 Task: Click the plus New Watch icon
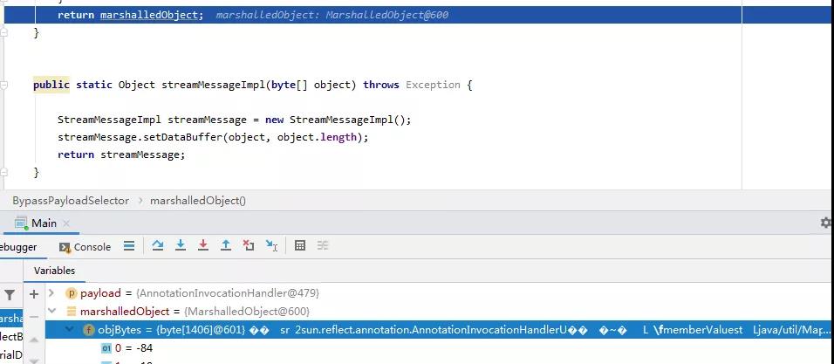tap(34, 294)
